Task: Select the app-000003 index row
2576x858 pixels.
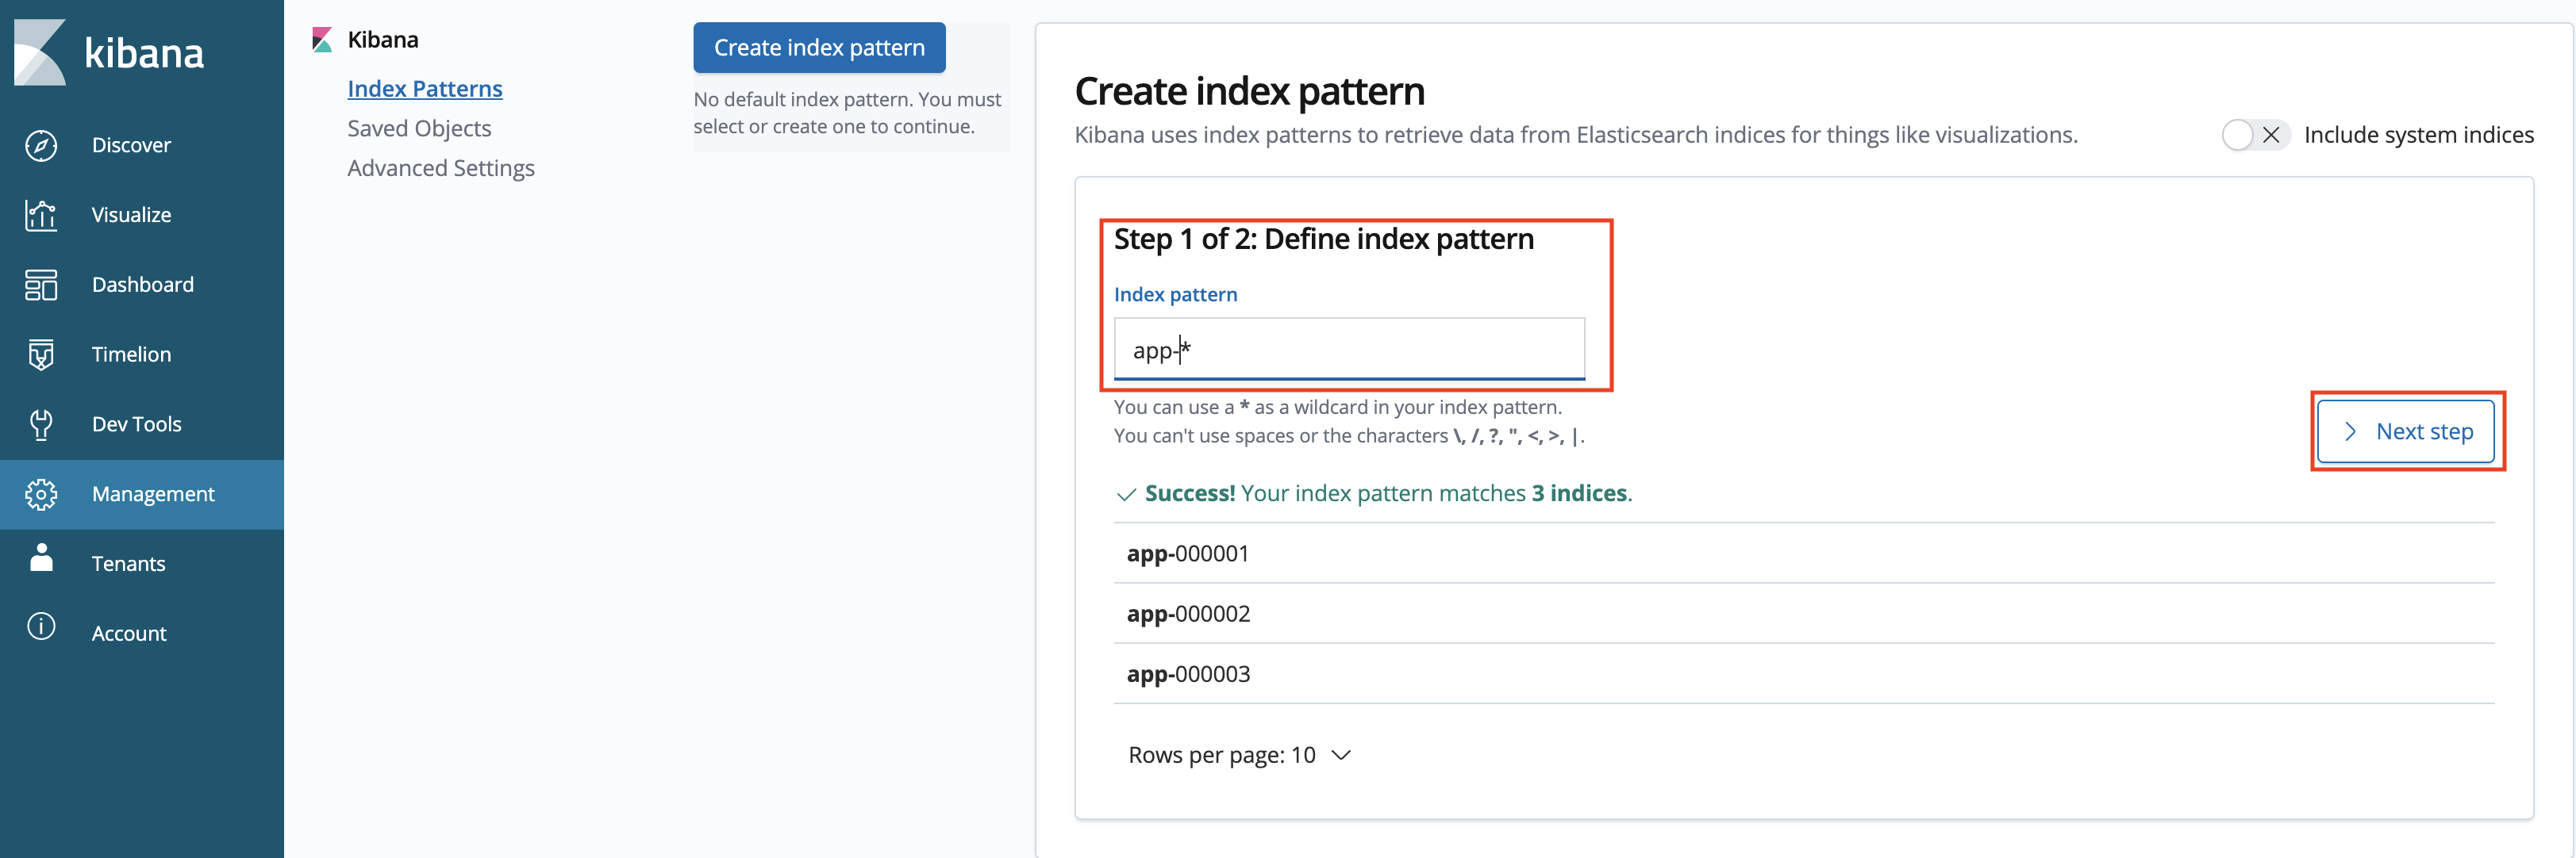Action: tap(1188, 674)
